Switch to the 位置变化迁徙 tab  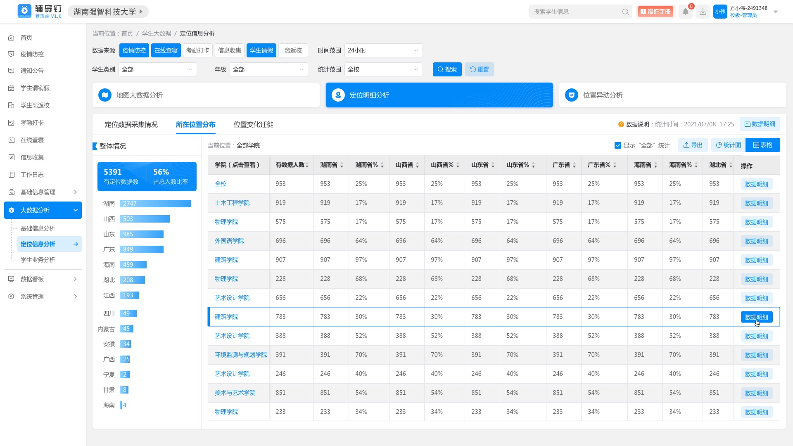pyautogui.click(x=253, y=125)
